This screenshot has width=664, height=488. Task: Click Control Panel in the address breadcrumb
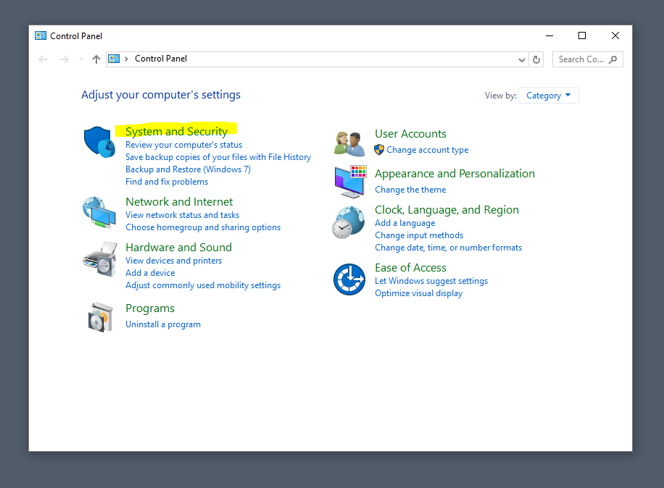click(161, 59)
